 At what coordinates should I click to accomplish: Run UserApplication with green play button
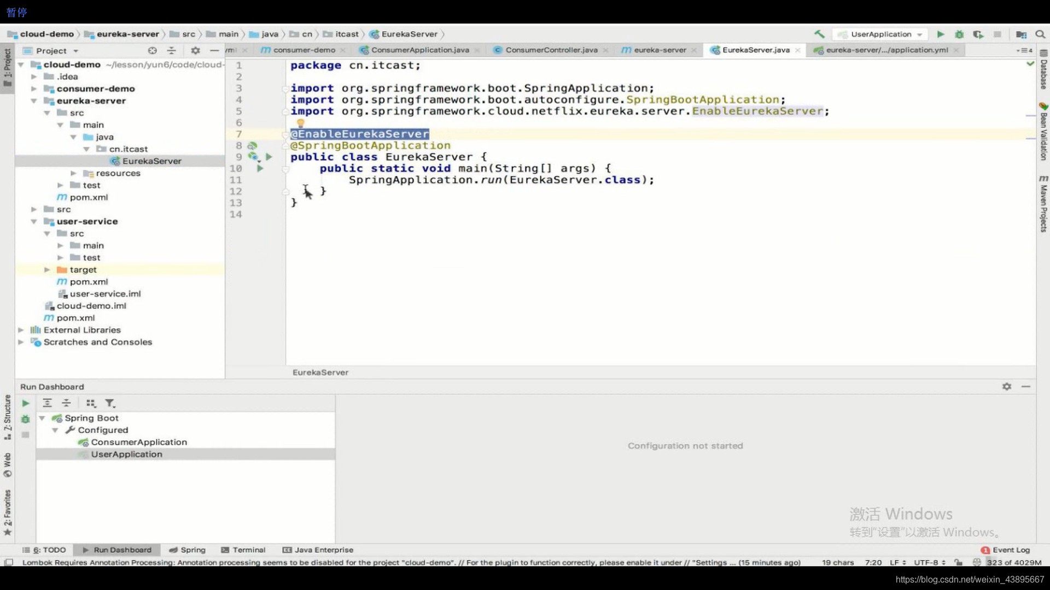(x=941, y=34)
